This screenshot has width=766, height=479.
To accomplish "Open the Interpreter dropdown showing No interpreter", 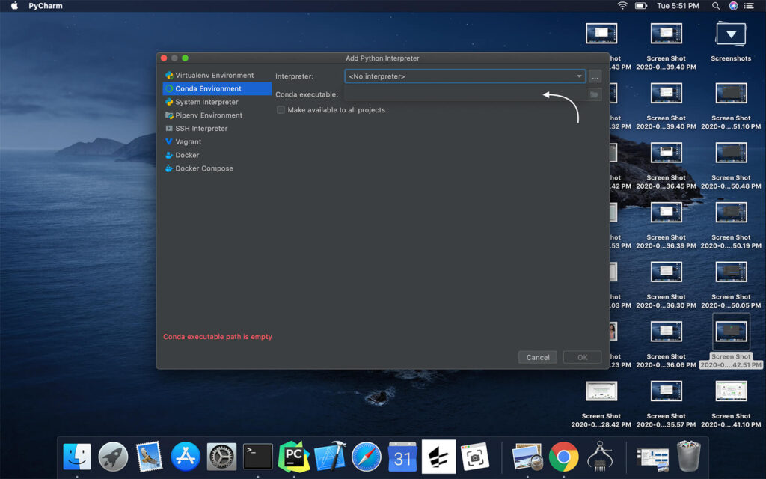I will tap(465, 76).
